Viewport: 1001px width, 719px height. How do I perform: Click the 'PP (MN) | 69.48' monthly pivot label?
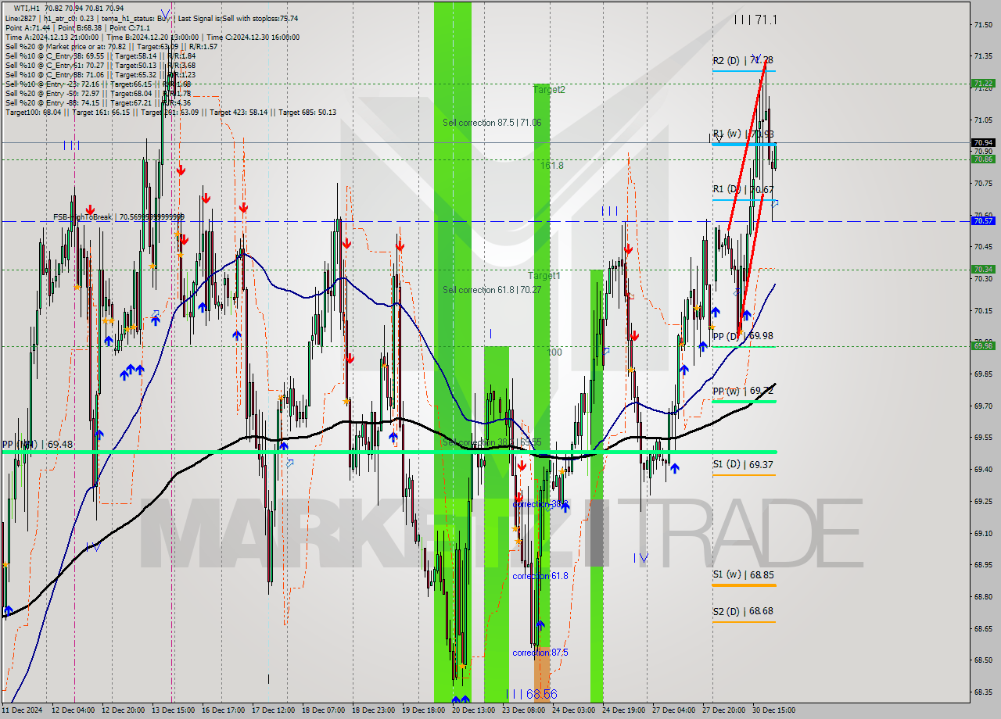tap(38, 444)
